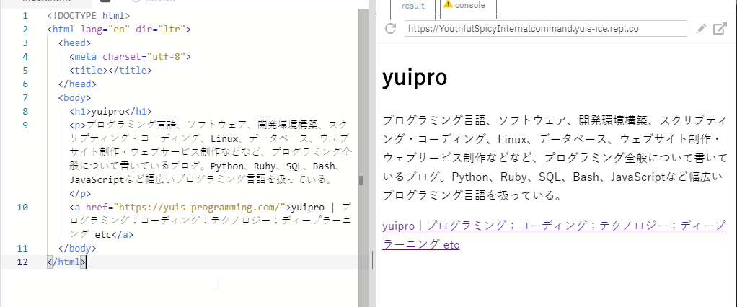
Task: Click the closing html tag on line 12
Action: tap(66, 262)
